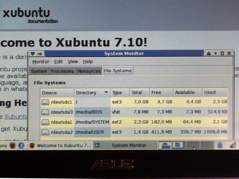Sort by the Used column header

pyautogui.click(x=215, y=92)
